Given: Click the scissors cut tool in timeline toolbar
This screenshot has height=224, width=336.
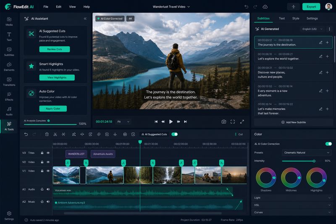Looking at the screenshot, I should pos(55,134).
